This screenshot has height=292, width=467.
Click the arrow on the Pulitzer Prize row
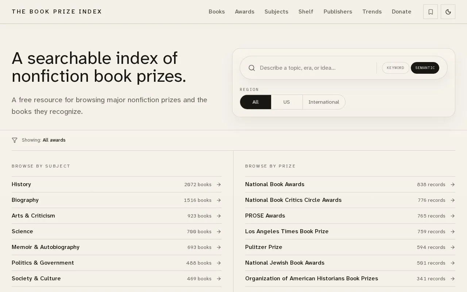(x=453, y=247)
